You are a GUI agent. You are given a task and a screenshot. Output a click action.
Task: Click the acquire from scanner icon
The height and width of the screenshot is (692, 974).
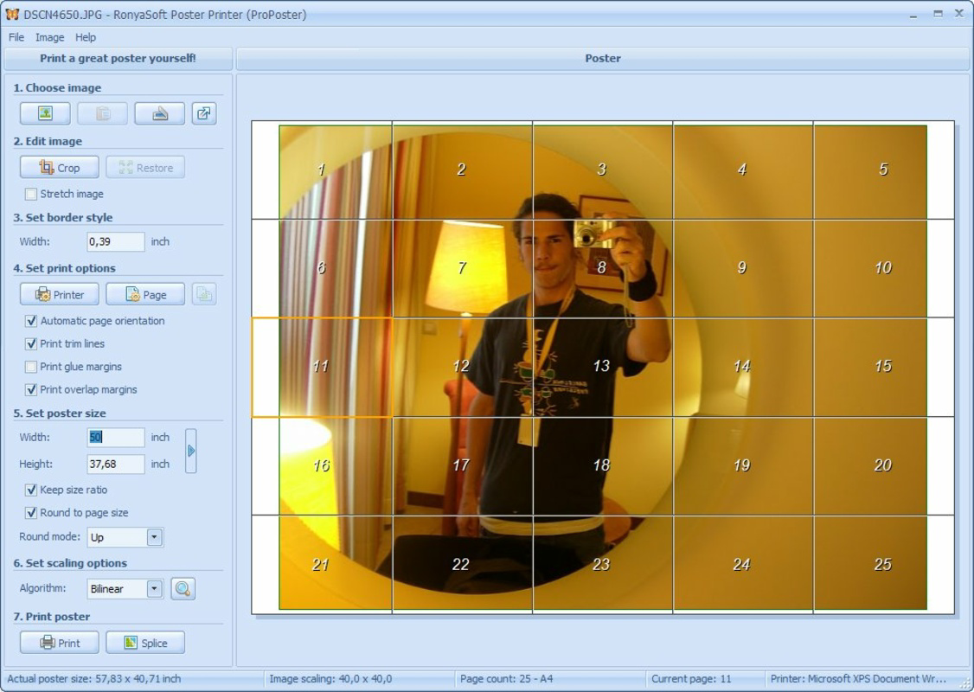click(x=160, y=113)
